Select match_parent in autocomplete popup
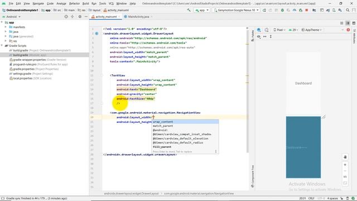The height and width of the screenshot is (201, 357). point(185,126)
